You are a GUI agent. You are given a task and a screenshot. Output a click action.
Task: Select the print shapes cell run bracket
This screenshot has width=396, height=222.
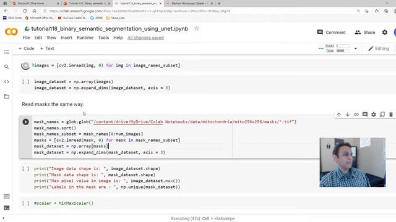point(25,168)
